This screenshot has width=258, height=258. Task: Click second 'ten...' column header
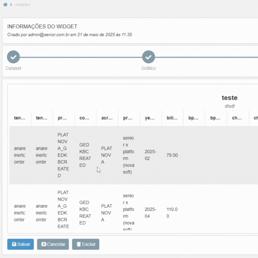tap(42, 118)
